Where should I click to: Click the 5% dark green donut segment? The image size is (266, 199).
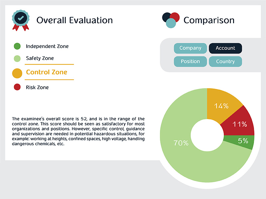tap(243, 141)
